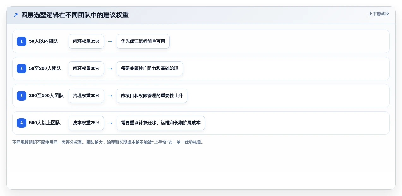Click the 闭环权重35% chip
Viewport: 402px width, 196px height.
point(86,41)
